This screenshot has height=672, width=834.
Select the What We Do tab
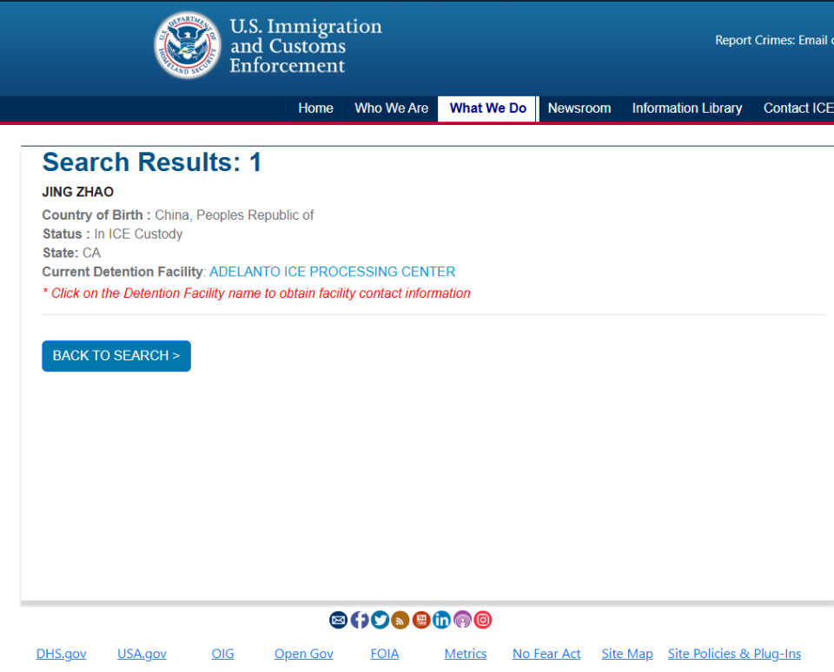pyautogui.click(x=487, y=109)
